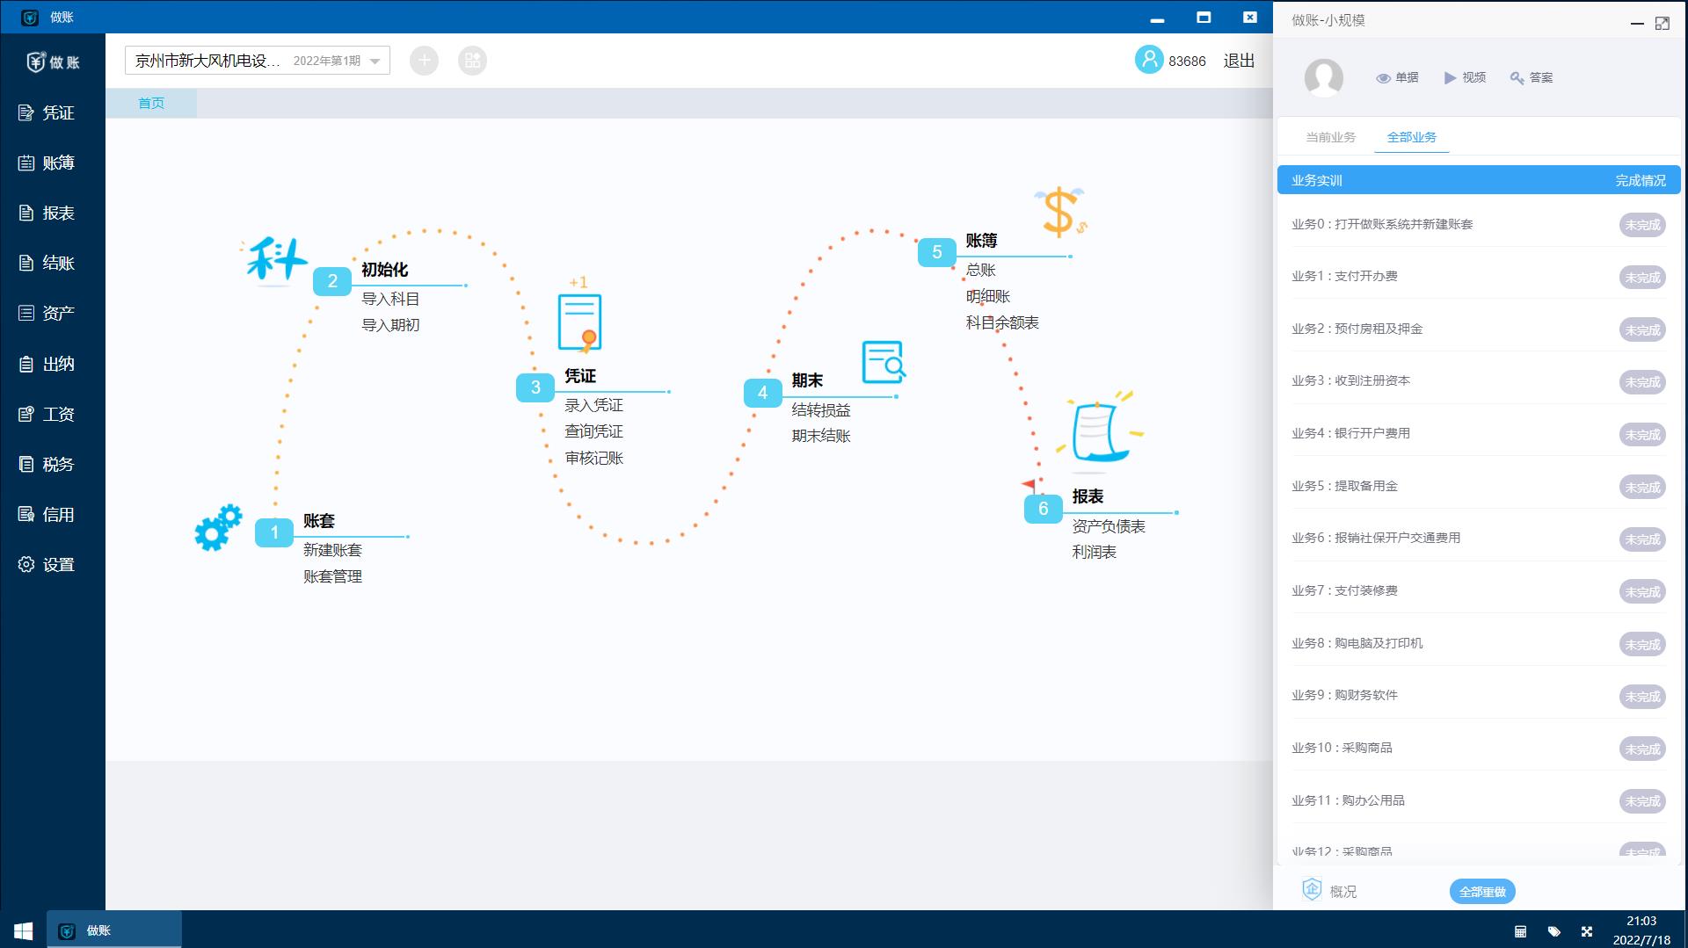Open 查询凭证 link

593,431
